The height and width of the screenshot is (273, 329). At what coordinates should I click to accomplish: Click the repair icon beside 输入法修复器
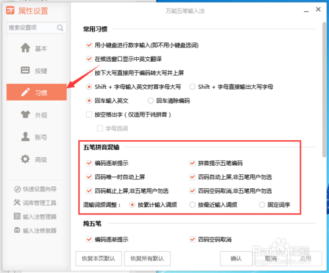coord(17,230)
